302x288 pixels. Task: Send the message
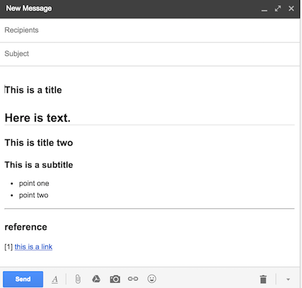pyautogui.click(x=23, y=279)
